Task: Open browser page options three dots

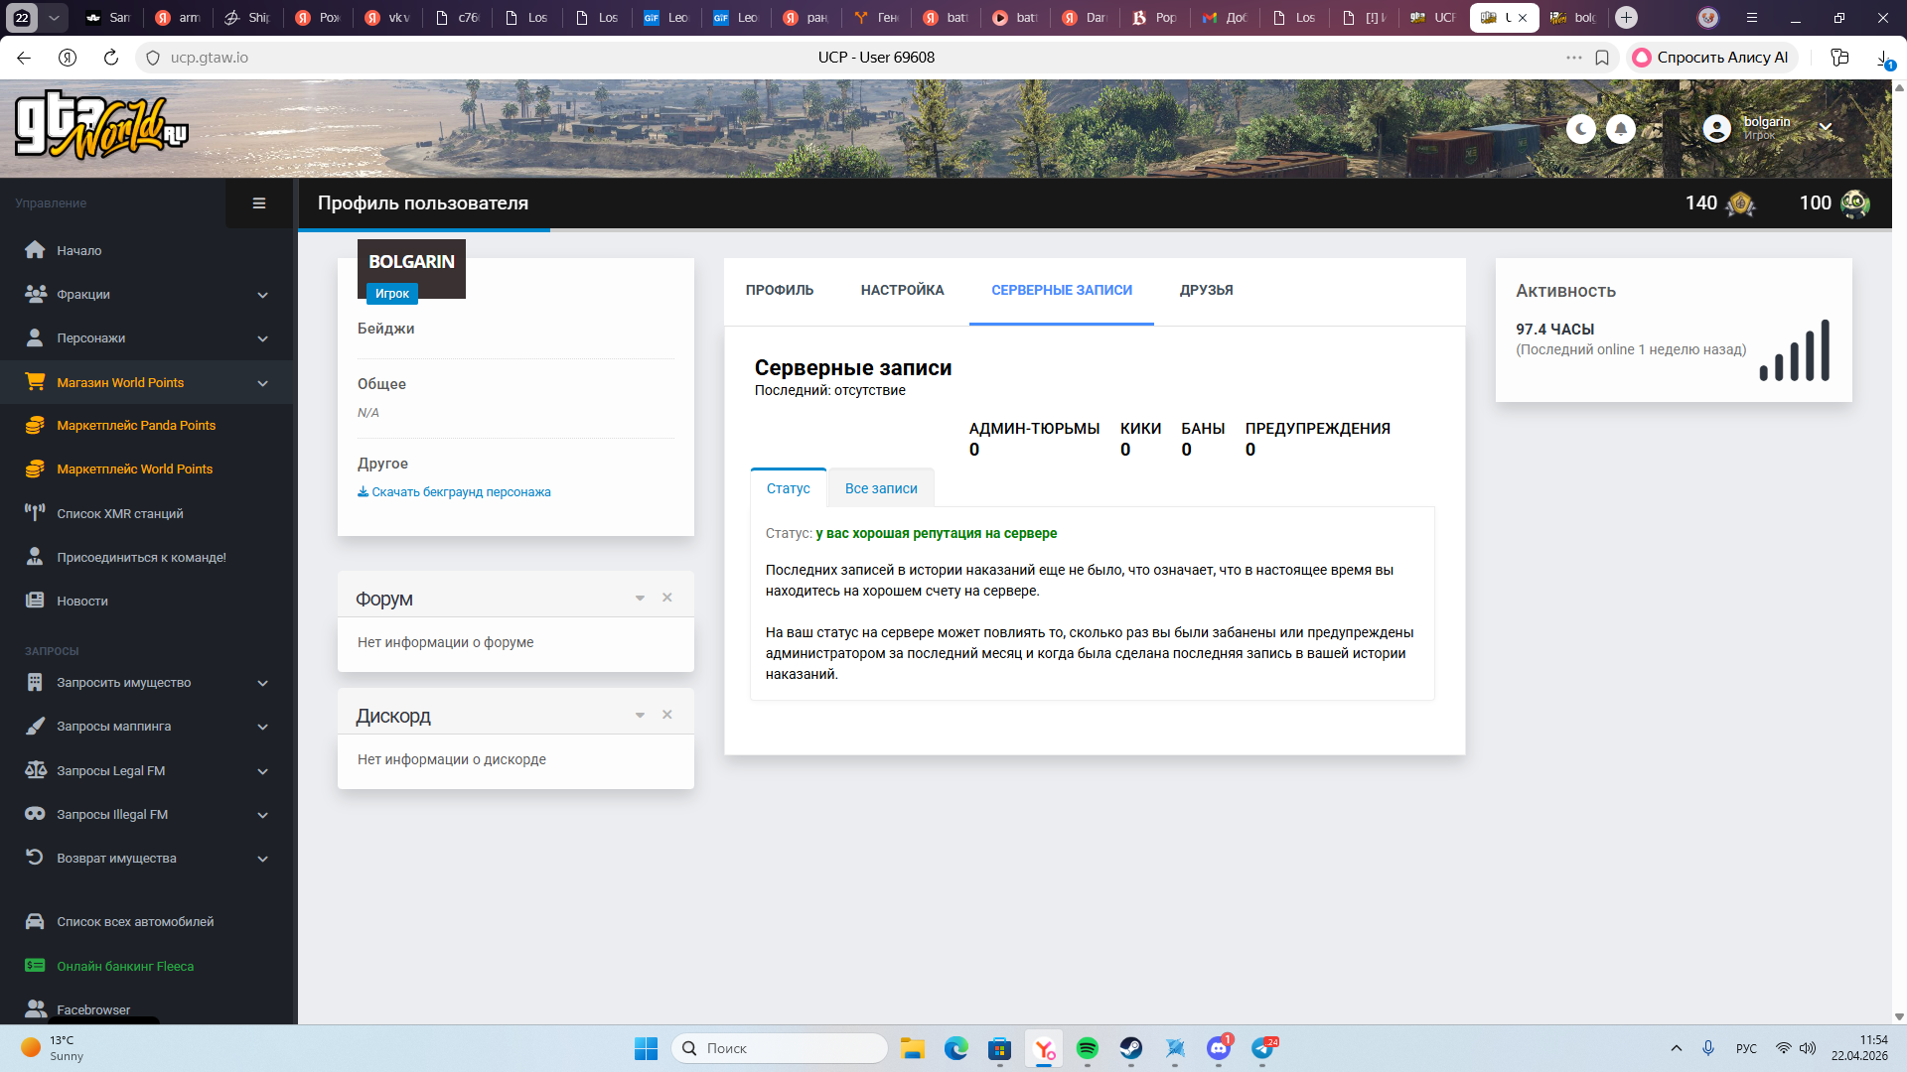Action: (x=1574, y=58)
